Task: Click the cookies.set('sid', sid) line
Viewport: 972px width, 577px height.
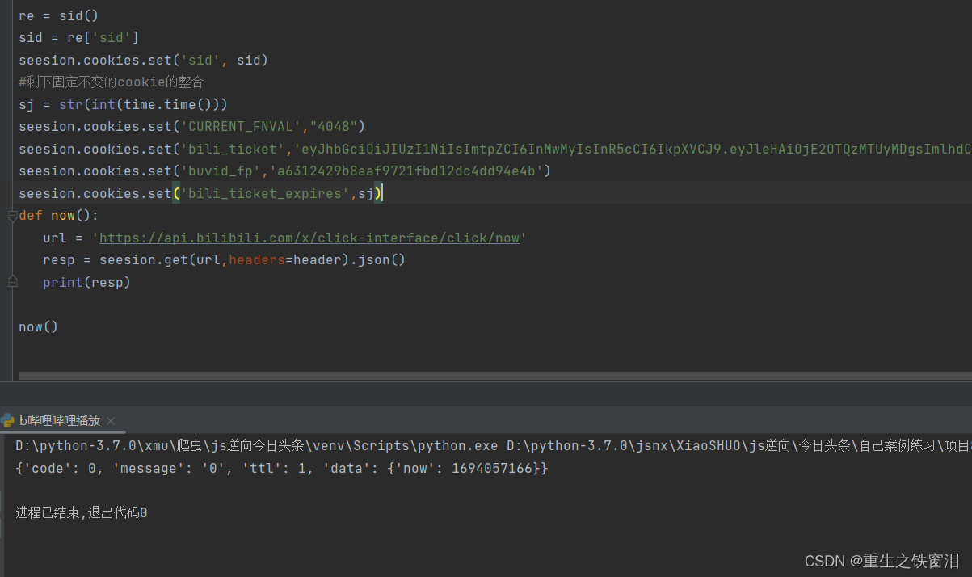Action: pos(143,60)
